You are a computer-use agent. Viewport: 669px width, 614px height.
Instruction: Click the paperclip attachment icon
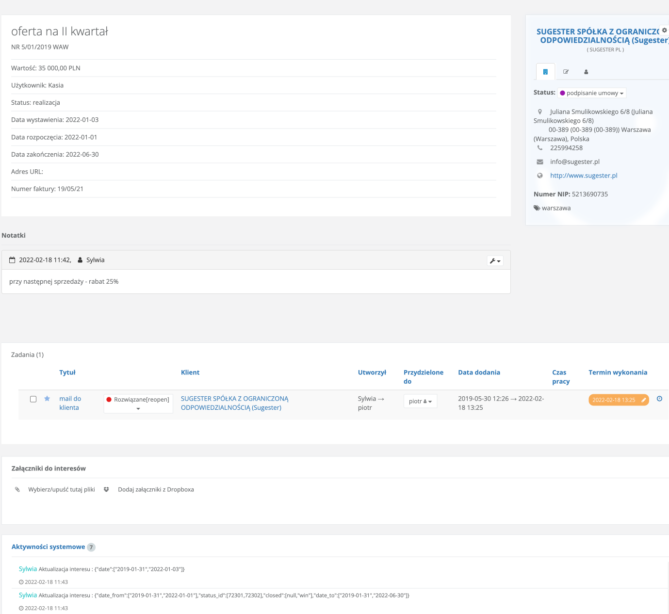[x=17, y=489]
